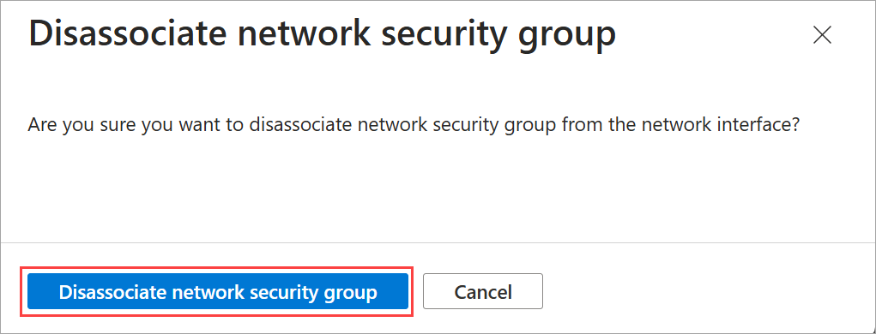Proceed with Disassociate network security group

coord(217,292)
